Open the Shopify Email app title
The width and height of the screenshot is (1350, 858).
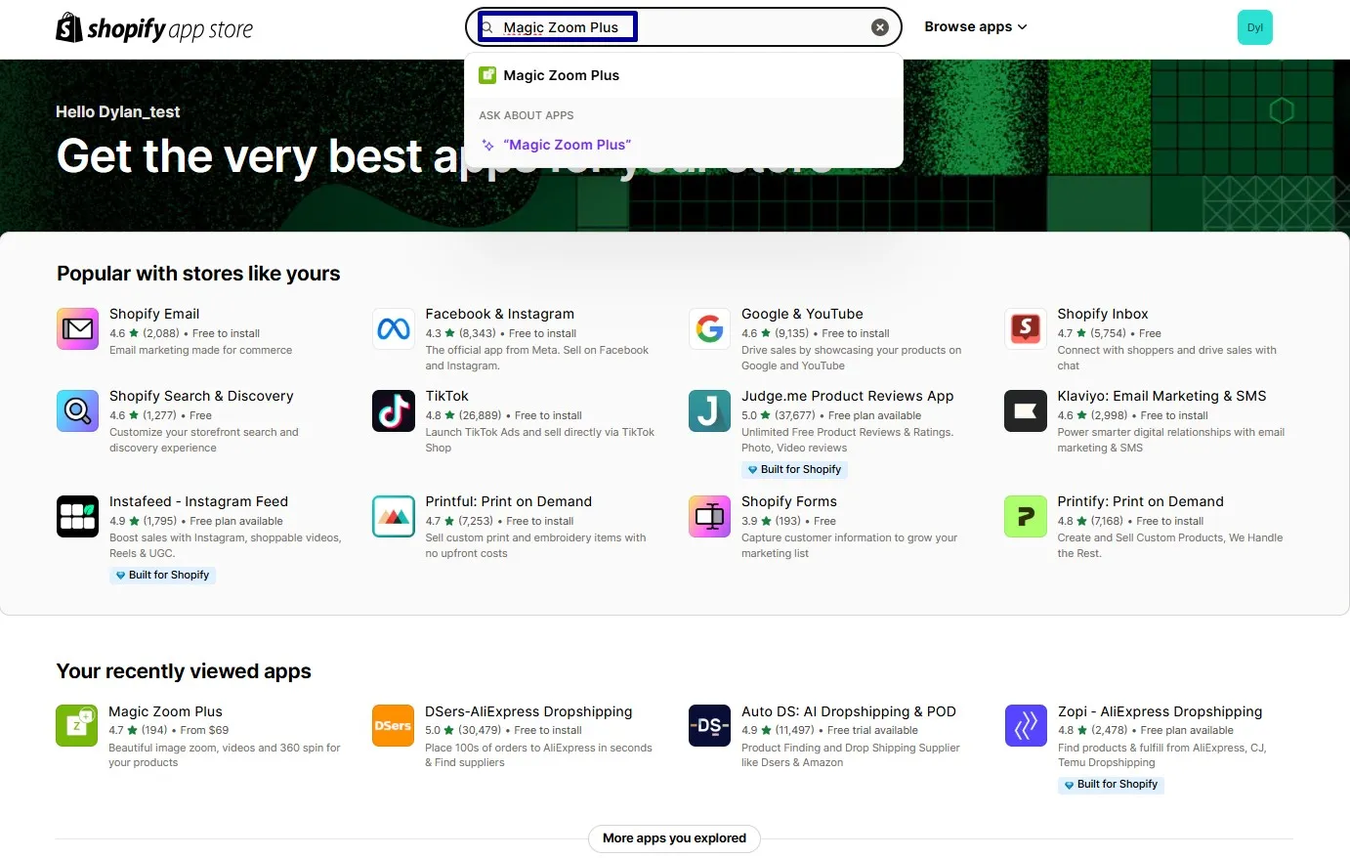click(154, 314)
